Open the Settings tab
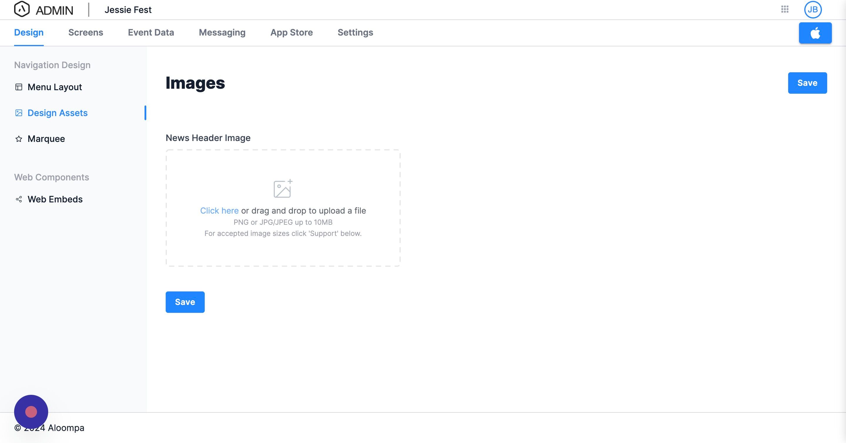This screenshot has height=443, width=846. (x=355, y=33)
